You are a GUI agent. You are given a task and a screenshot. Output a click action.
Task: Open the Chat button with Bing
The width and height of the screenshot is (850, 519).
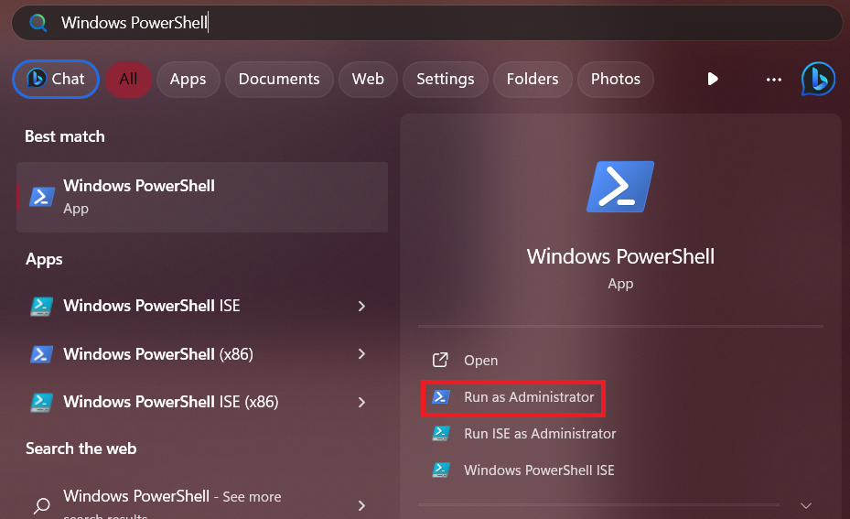coord(56,80)
